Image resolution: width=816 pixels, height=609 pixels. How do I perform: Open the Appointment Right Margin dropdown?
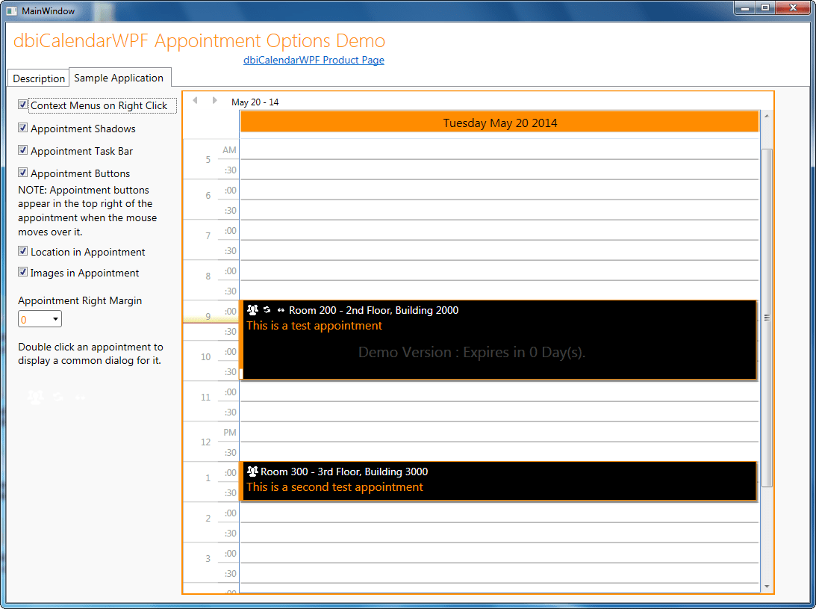point(40,320)
